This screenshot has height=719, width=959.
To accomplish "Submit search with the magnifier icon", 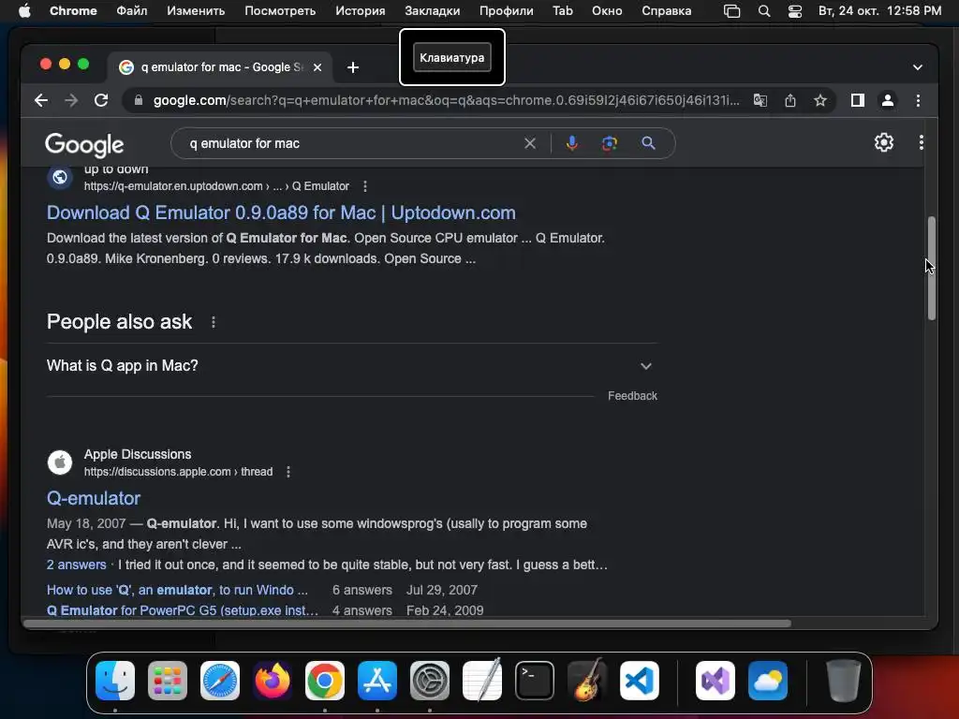I will (x=648, y=143).
